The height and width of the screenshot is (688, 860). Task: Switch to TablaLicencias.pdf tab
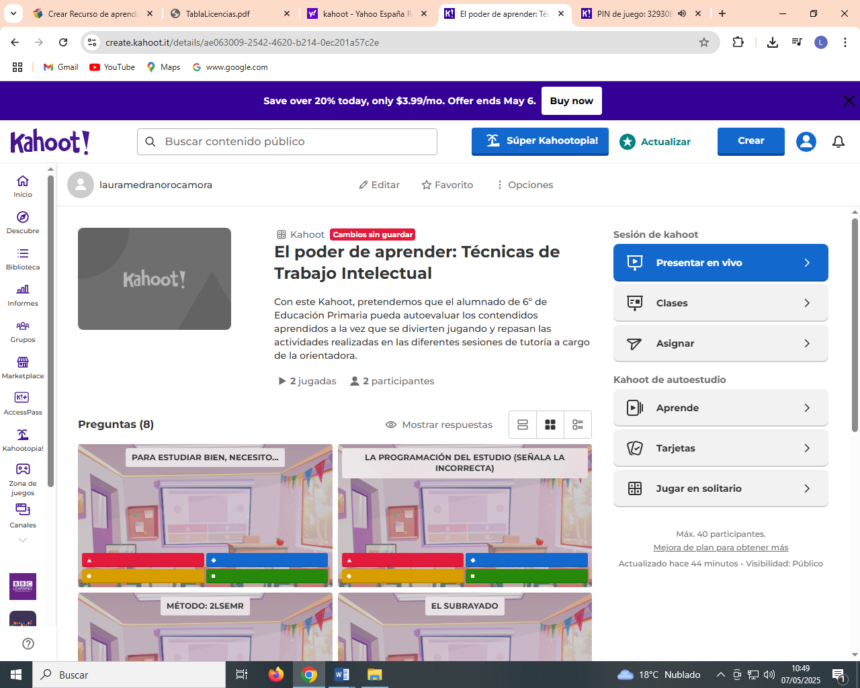point(230,13)
